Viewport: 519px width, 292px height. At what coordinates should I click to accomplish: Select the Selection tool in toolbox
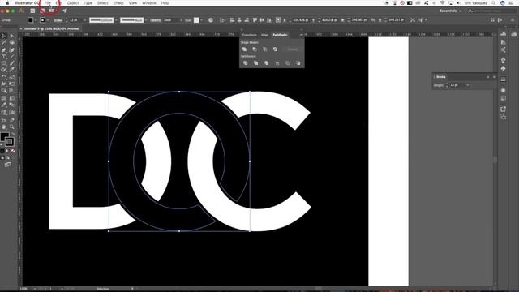pyautogui.click(x=4, y=36)
